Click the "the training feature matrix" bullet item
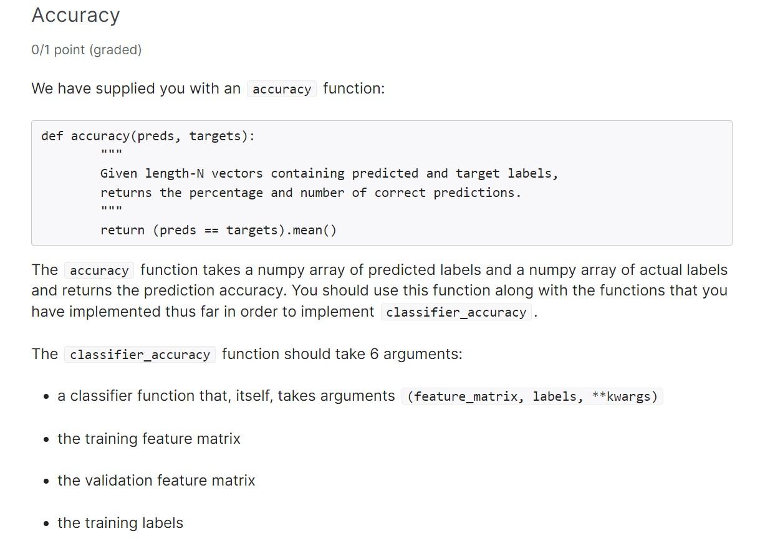The width and height of the screenshot is (760, 546). [x=148, y=439]
